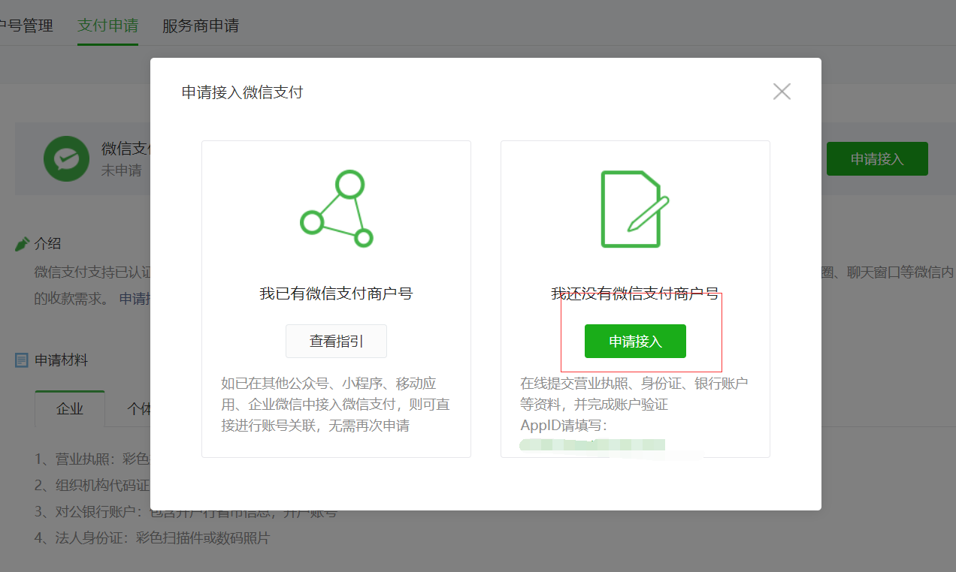Click the pencil icon beside 介绍

[x=23, y=244]
